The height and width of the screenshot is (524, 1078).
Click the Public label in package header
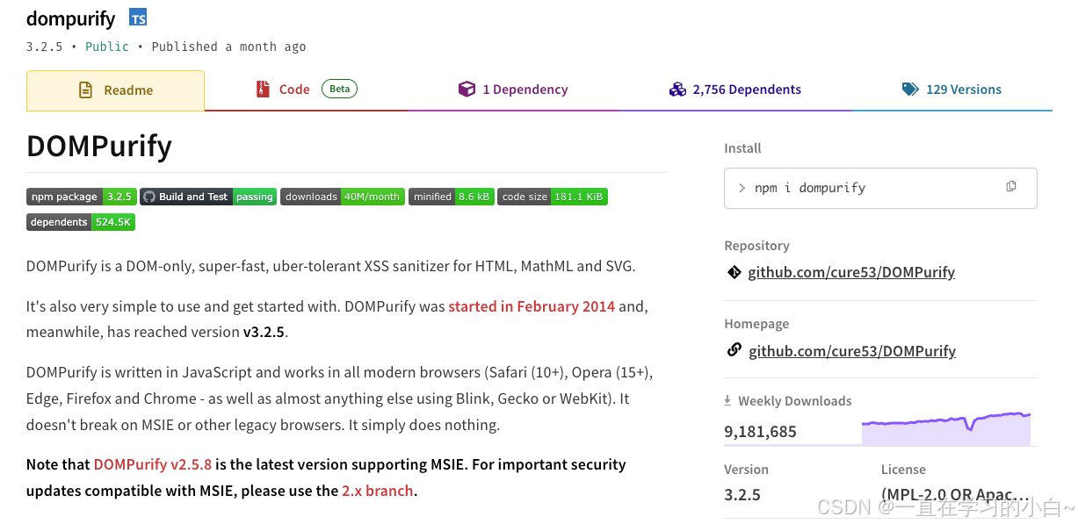(107, 47)
